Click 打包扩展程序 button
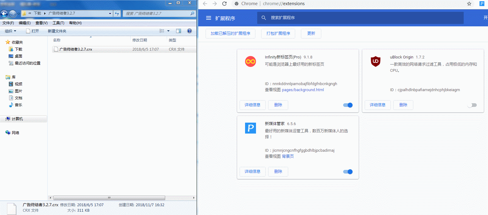488x215 pixels. click(278, 33)
